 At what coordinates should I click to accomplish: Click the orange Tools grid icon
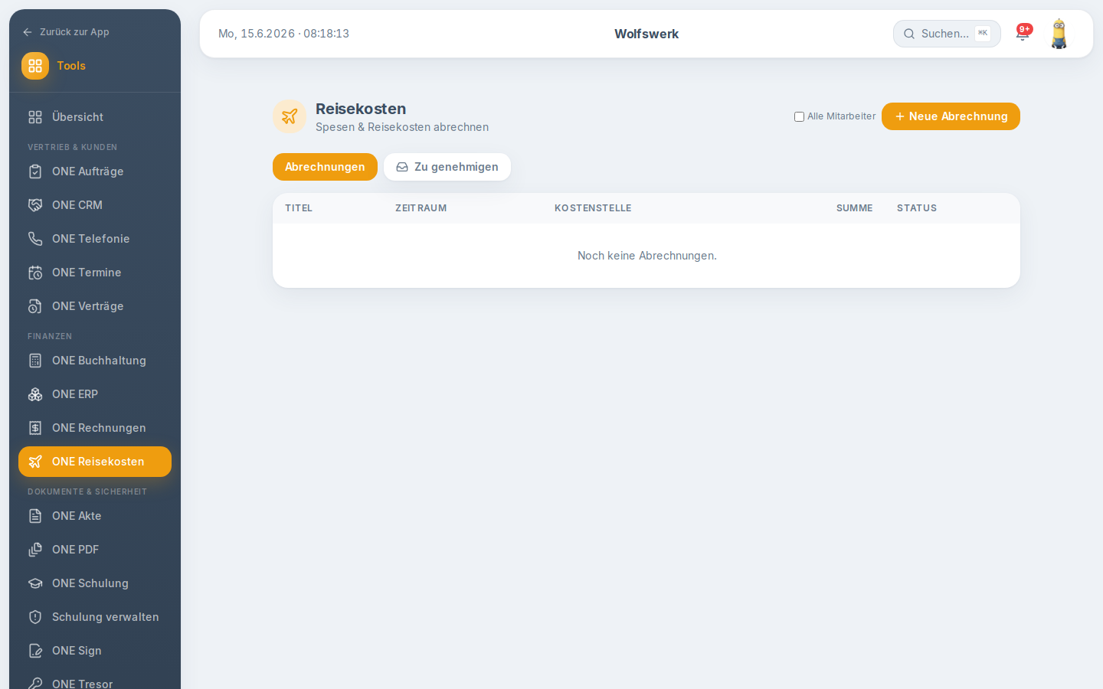35,66
